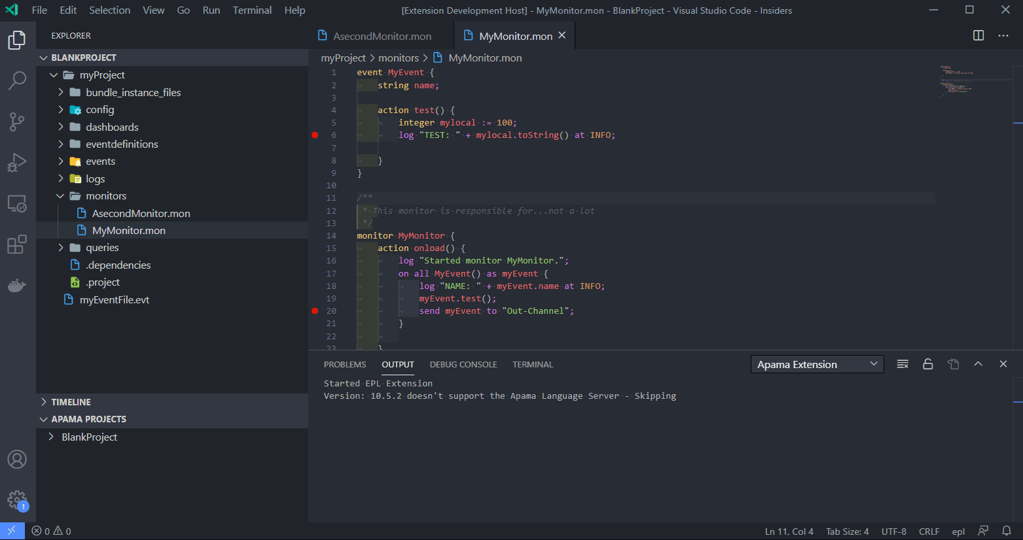1023x540 pixels.
Task: Change end of line sequence CRLF
Action: point(929,532)
